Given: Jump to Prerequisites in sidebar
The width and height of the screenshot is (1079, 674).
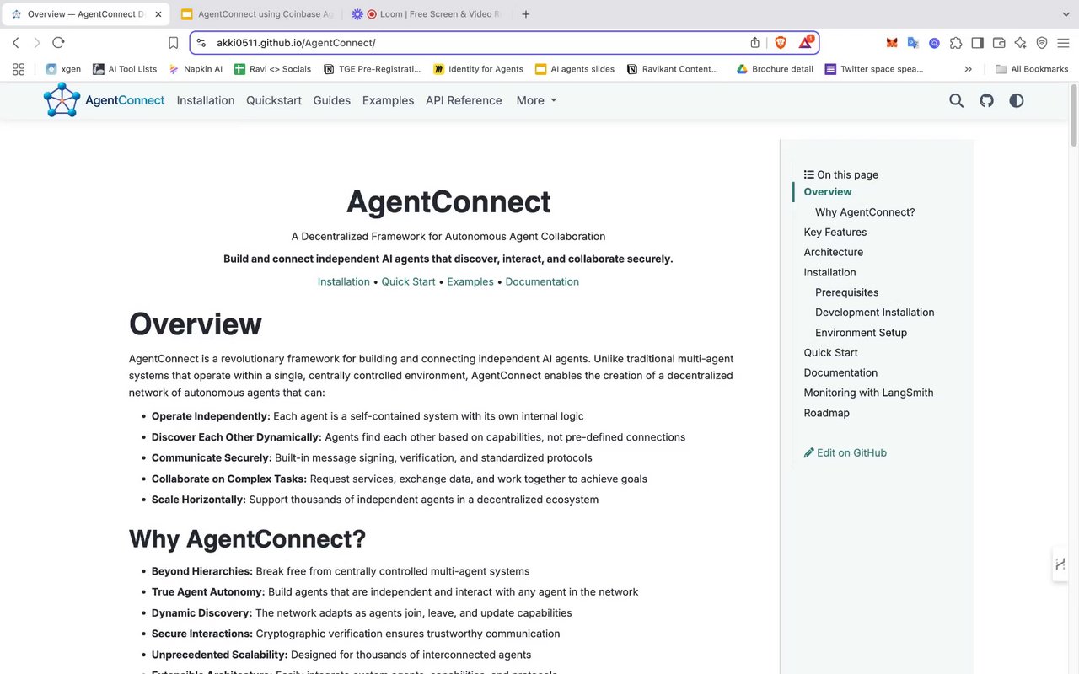Looking at the screenshot, I should coord(847,292).
